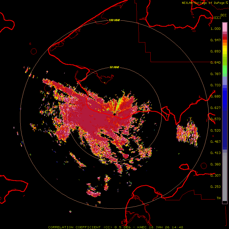Click the 0.520 scale value
Image resolution: width=229 pixels, height=229 pixels.
point(216,131)
